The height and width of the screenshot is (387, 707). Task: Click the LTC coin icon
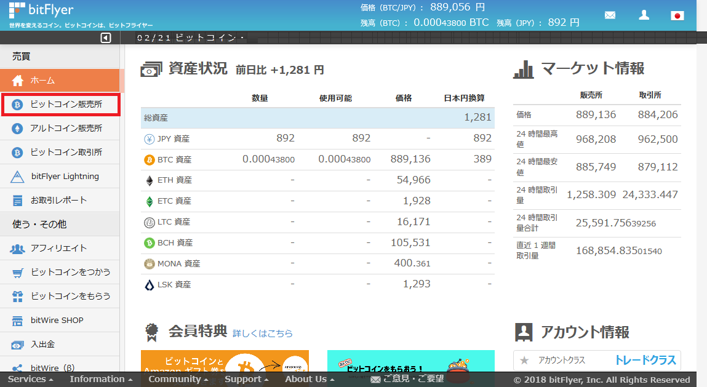click(150, 222)
